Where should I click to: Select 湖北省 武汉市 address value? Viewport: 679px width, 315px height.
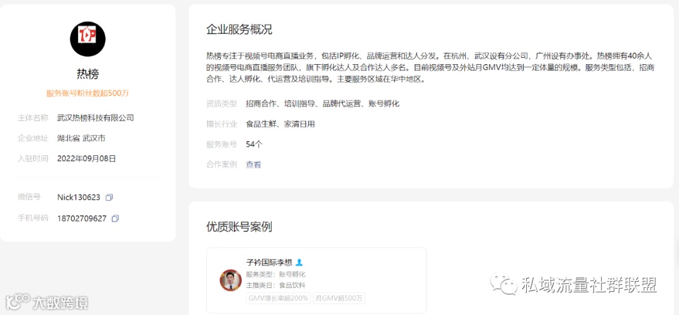tap(81, 138)
